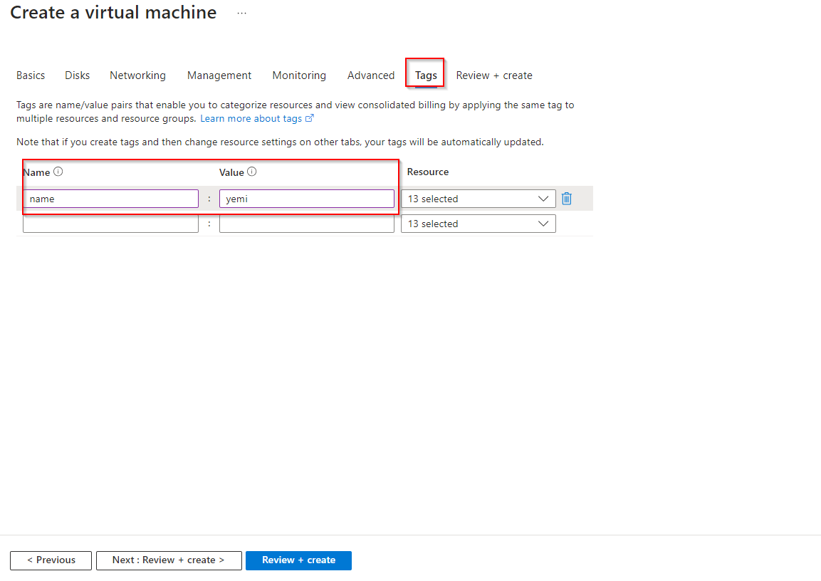Expand second row Resource dropdown
The height and width of the screenshot is (581, 821).
(x=478, y=224)
